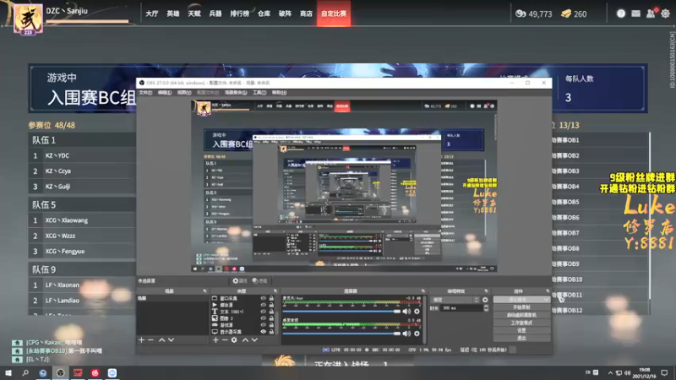Open the 文件 menu in OBS
The image size is (676, 380).
click(x=145, y=93)
